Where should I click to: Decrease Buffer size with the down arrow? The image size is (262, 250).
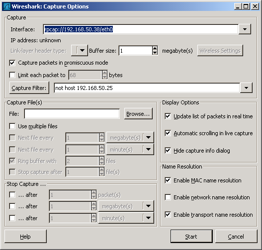pyautogui.click(x=155, y=53)
